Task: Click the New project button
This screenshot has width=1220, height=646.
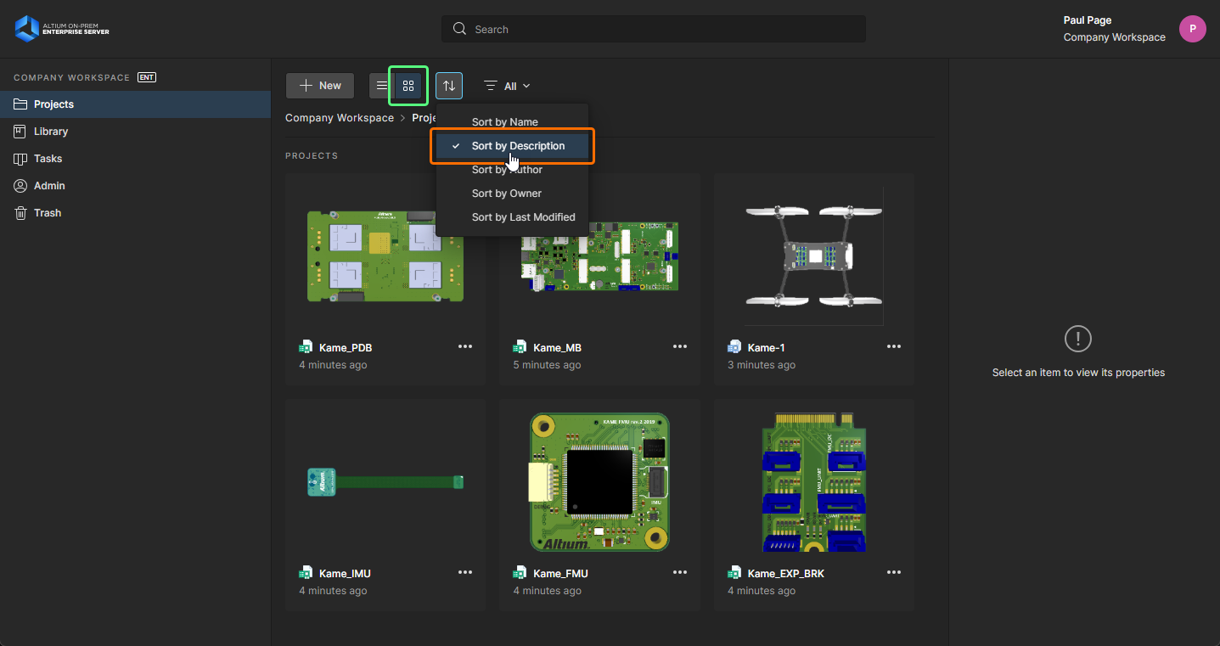Action: [320, 86]
